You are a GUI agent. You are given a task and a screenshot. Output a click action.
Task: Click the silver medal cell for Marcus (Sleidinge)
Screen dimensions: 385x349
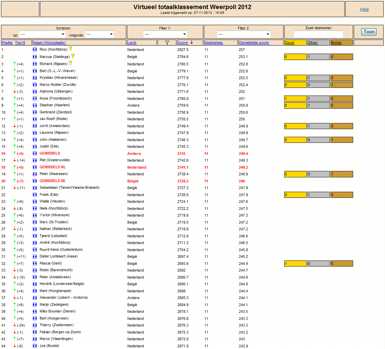[x=318, y=57]
